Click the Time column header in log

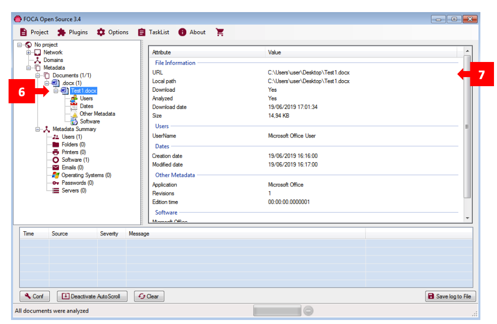pyautogui.click(x=34, y=234)
